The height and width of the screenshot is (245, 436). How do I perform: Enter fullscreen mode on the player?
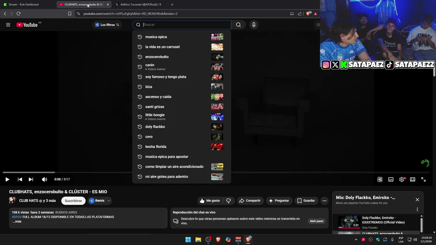tap(423, 179)
